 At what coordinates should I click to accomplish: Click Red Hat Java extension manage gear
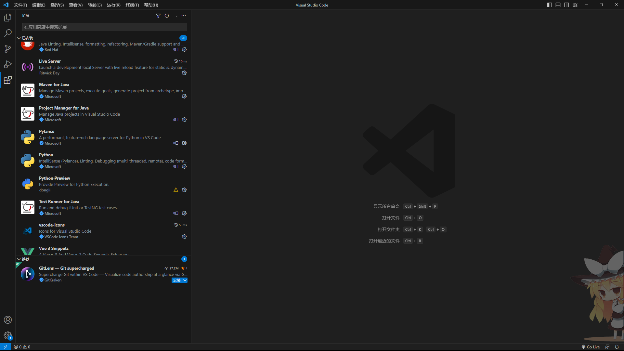[x=184, y=49]
